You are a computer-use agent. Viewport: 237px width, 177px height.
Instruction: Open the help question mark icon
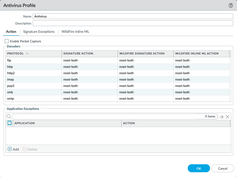tap(231, 5)
